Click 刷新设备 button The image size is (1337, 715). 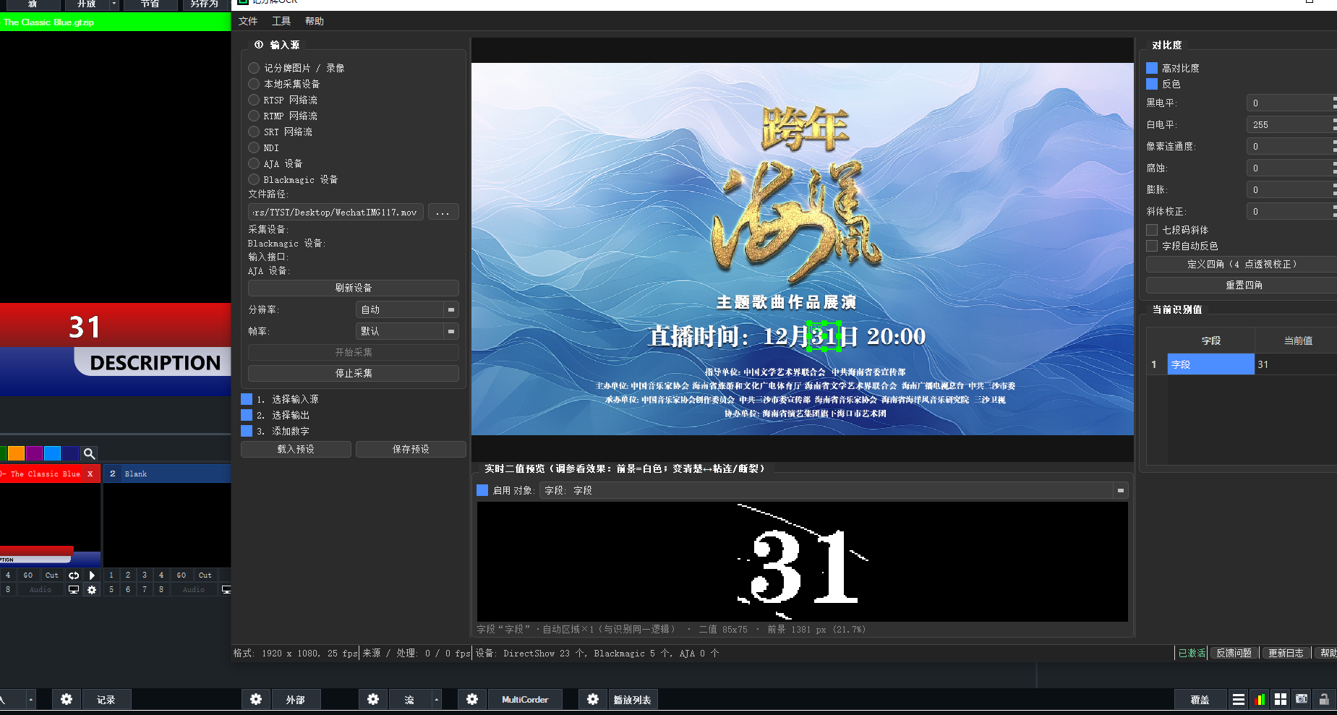[x=354, y=288]
